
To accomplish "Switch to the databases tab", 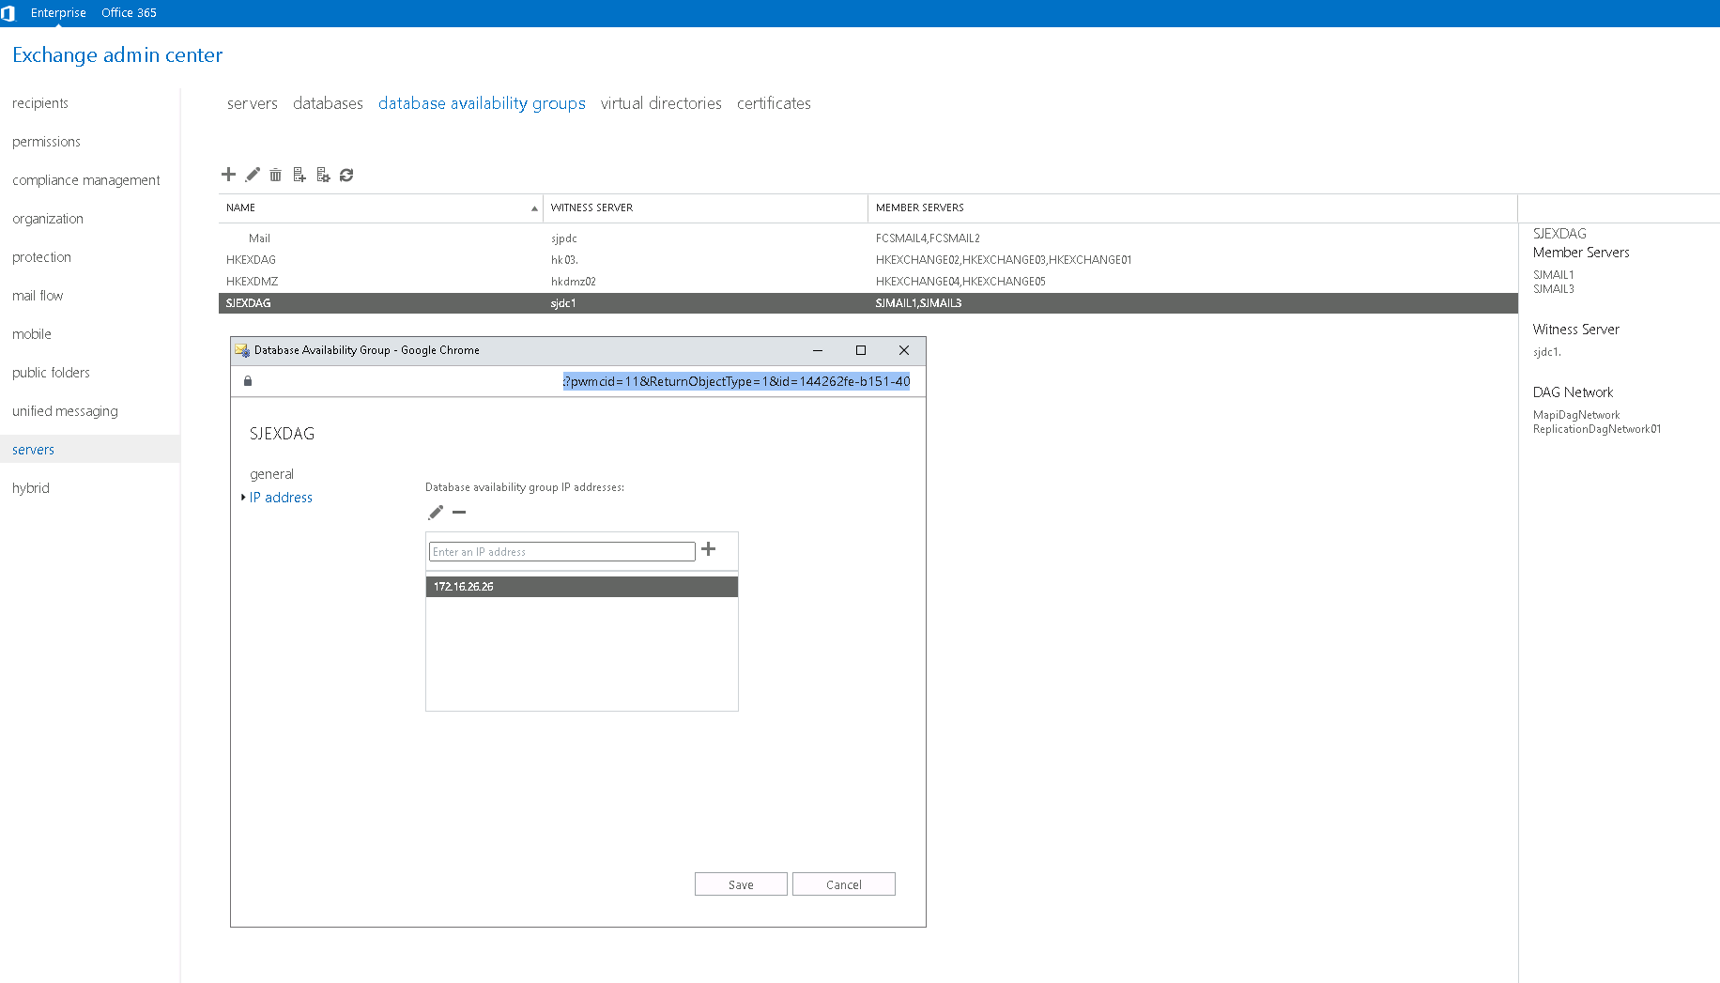I will (x=328, y=103).
